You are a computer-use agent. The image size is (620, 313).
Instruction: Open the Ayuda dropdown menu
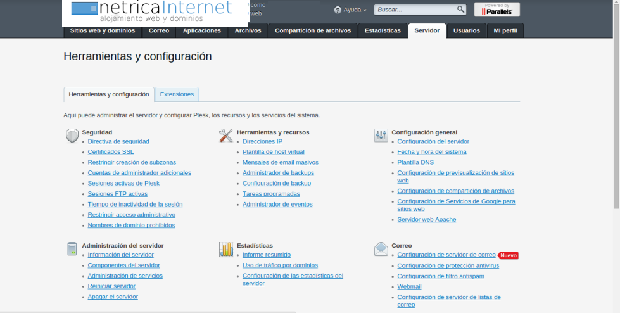pyautogui.click(x=350, y=10)
